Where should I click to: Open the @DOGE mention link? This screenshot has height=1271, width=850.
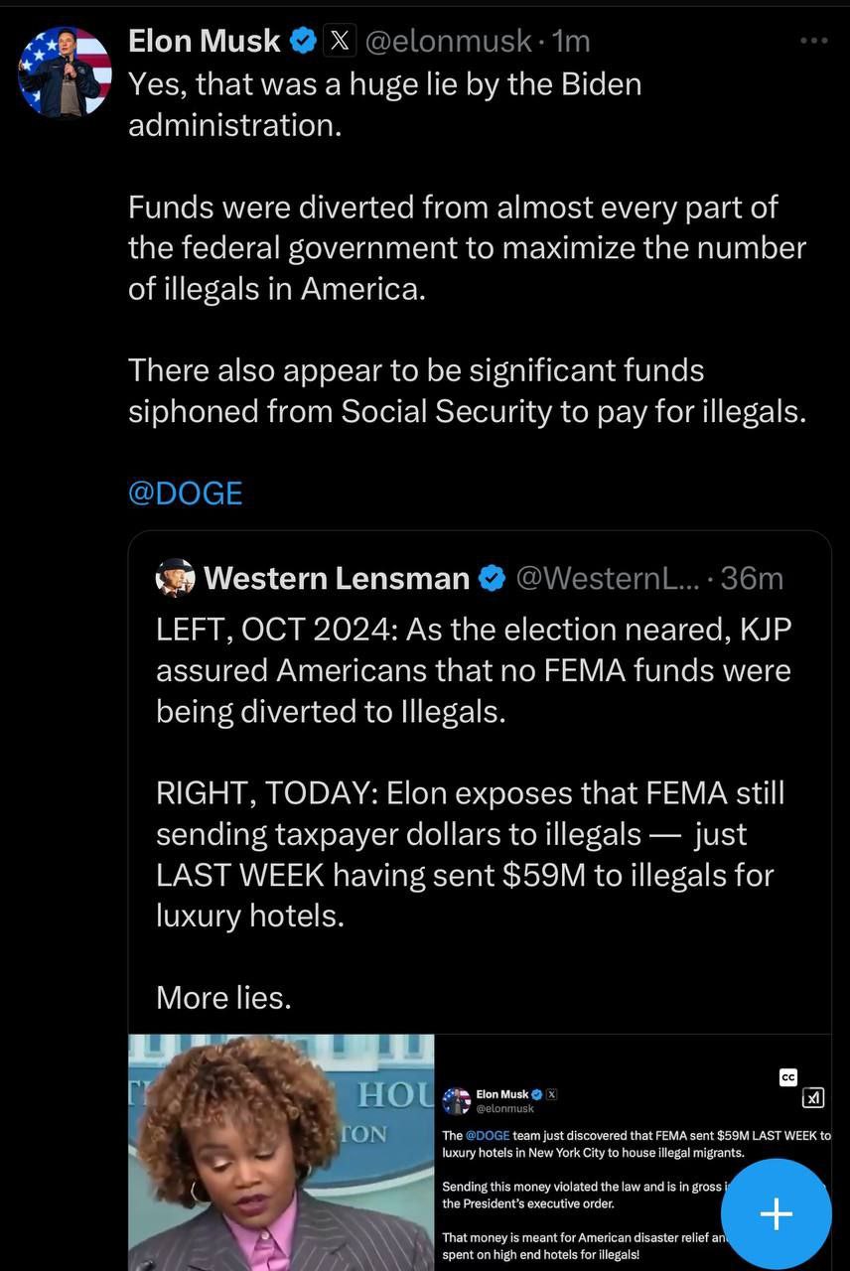click(x=185, y=494)
